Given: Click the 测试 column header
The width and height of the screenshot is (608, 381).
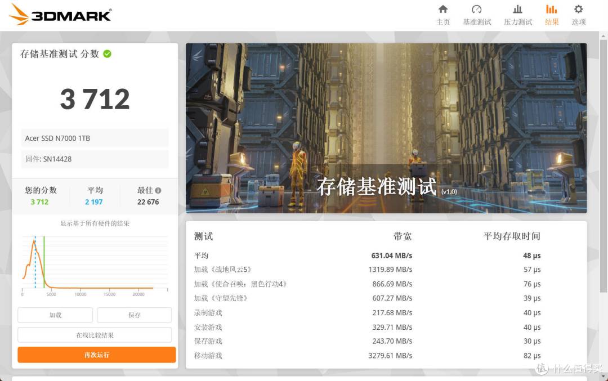Looking at the screenshot, I should click(204, 236).
